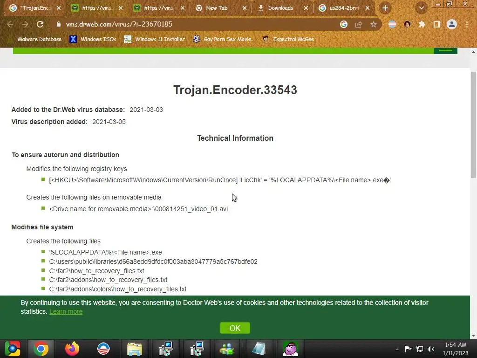Image resolution: width=477 pixels, height=358 pixels.
Task: Bookmark this page with the star icon
Action: [374, 24]
